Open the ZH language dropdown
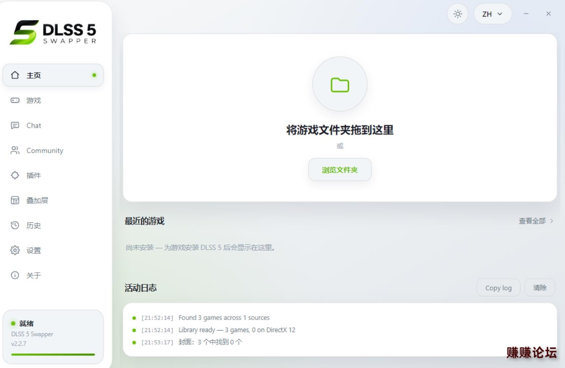This screenshot has width=565, height=368. [492, 14]
